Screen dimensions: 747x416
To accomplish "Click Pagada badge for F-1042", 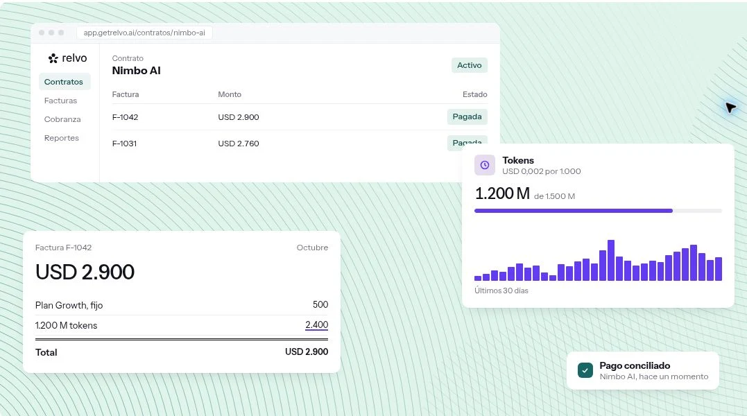I will point(467,116).
